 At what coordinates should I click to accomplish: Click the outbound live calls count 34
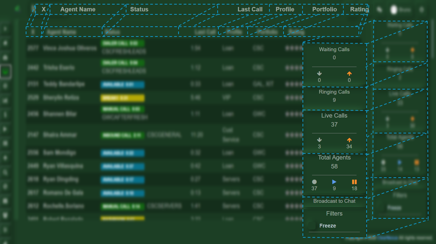point(349,147)
